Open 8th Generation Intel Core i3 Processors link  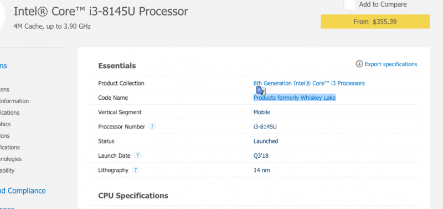tap(309, 83)
